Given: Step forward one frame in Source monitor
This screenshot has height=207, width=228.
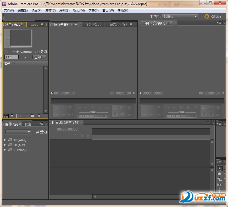Looking at the screenshot, I should 100,107.
